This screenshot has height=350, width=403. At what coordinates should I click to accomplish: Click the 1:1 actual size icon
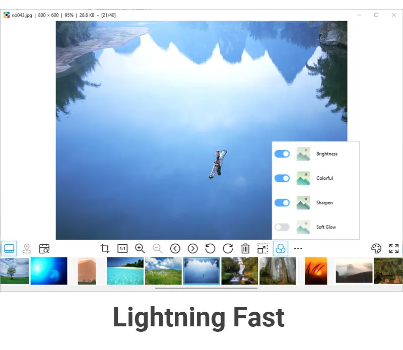(x=122, y=248)
